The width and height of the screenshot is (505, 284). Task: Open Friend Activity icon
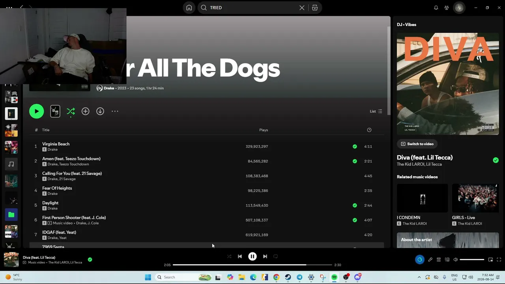447,7
